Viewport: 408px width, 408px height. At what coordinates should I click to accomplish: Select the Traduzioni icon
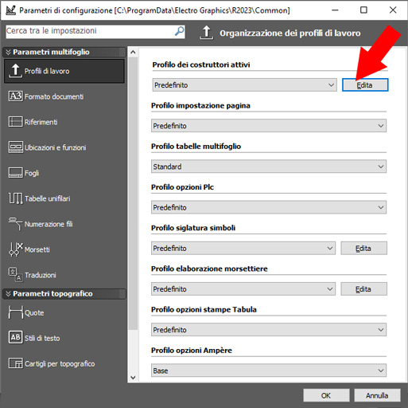click(x=15, y=275)
